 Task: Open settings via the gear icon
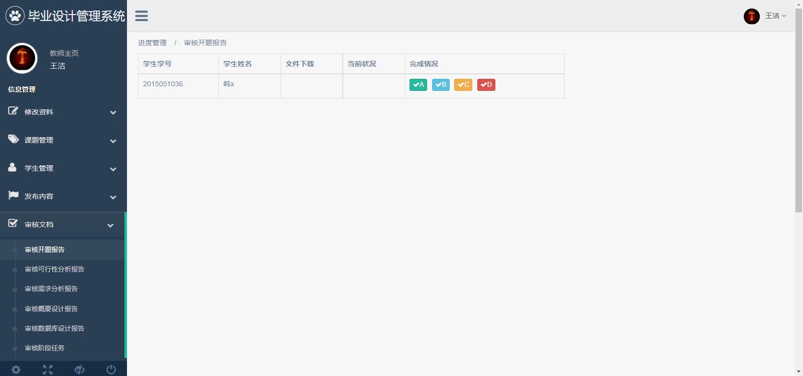16,370
